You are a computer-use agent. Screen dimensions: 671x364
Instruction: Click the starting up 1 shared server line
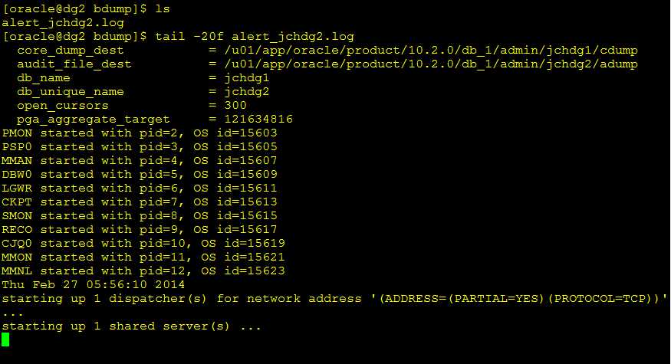[x=131, y=326]
